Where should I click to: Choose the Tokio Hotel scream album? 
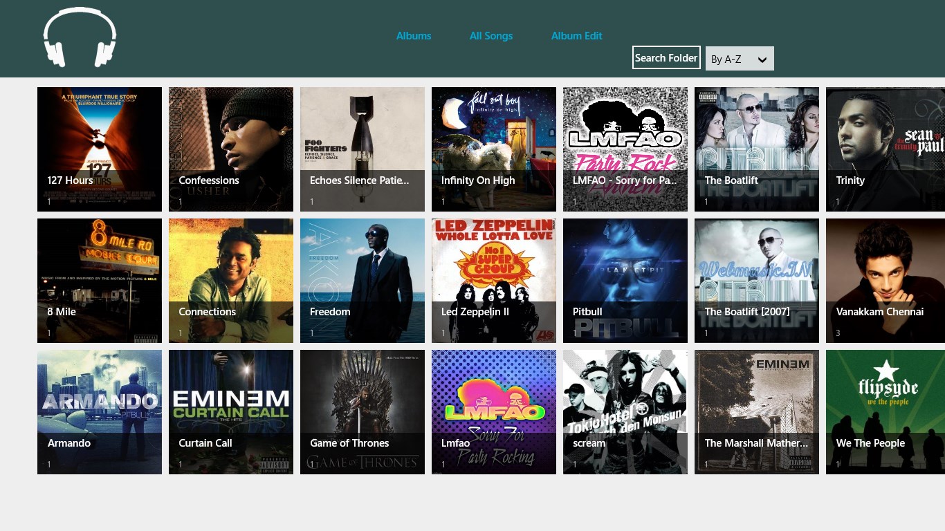click(x=625, y=412)
